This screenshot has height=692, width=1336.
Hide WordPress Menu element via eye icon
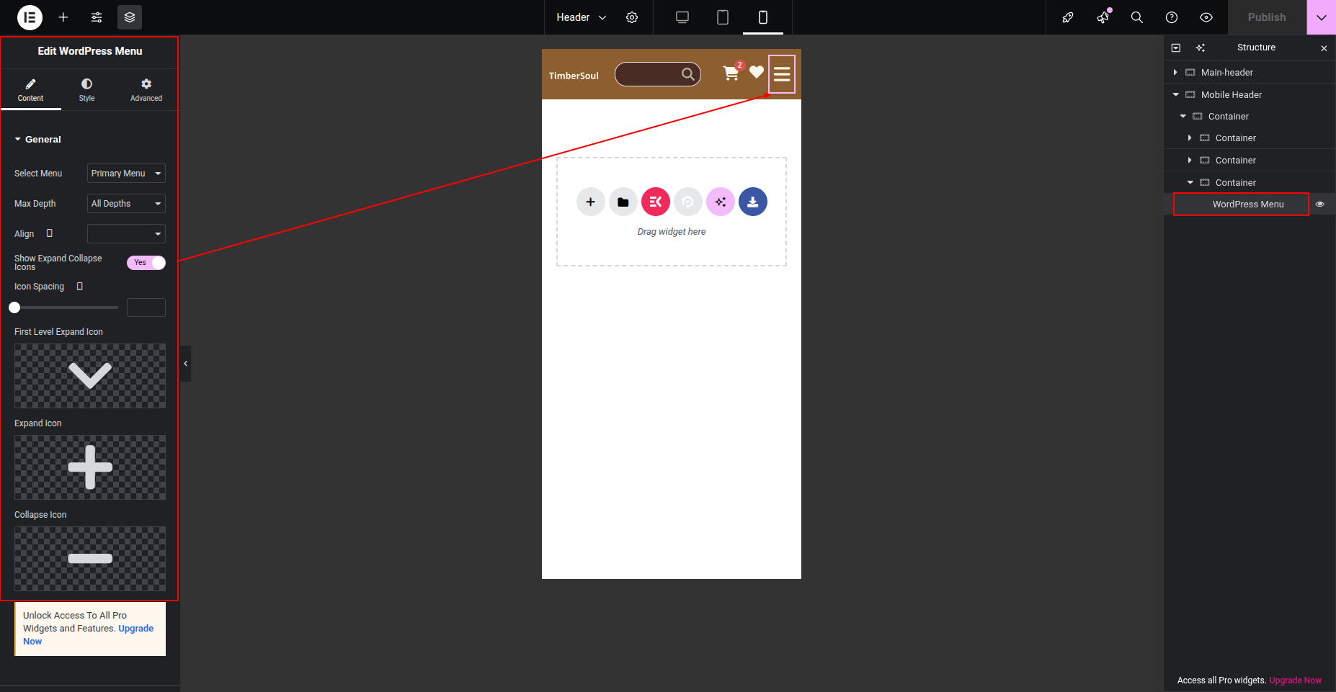1319,205
